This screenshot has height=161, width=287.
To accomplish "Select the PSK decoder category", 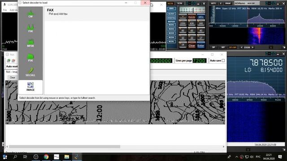I will (x=30, y=58).
